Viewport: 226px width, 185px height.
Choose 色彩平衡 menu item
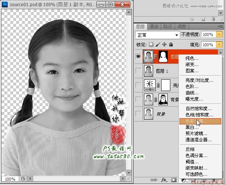tap(200, 121)
